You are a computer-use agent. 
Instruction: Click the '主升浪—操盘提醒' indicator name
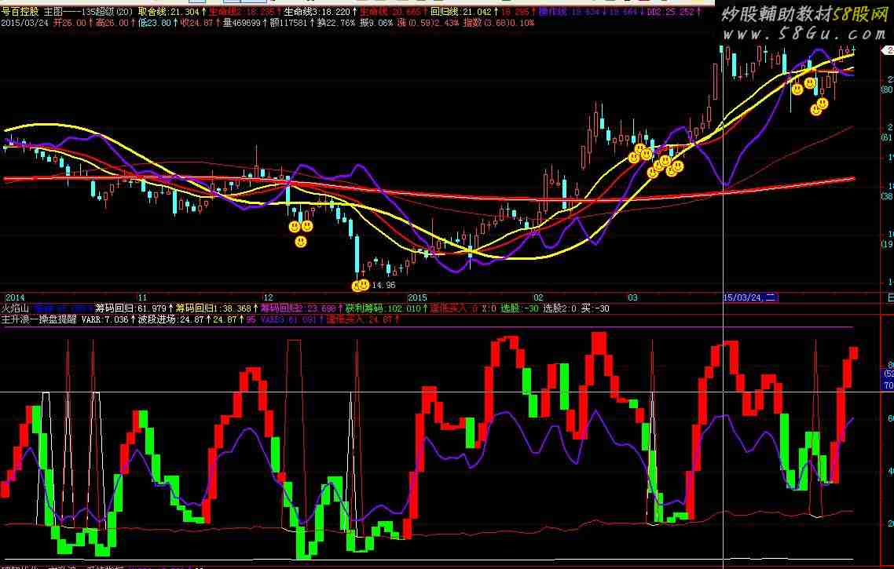pos(38,319)
